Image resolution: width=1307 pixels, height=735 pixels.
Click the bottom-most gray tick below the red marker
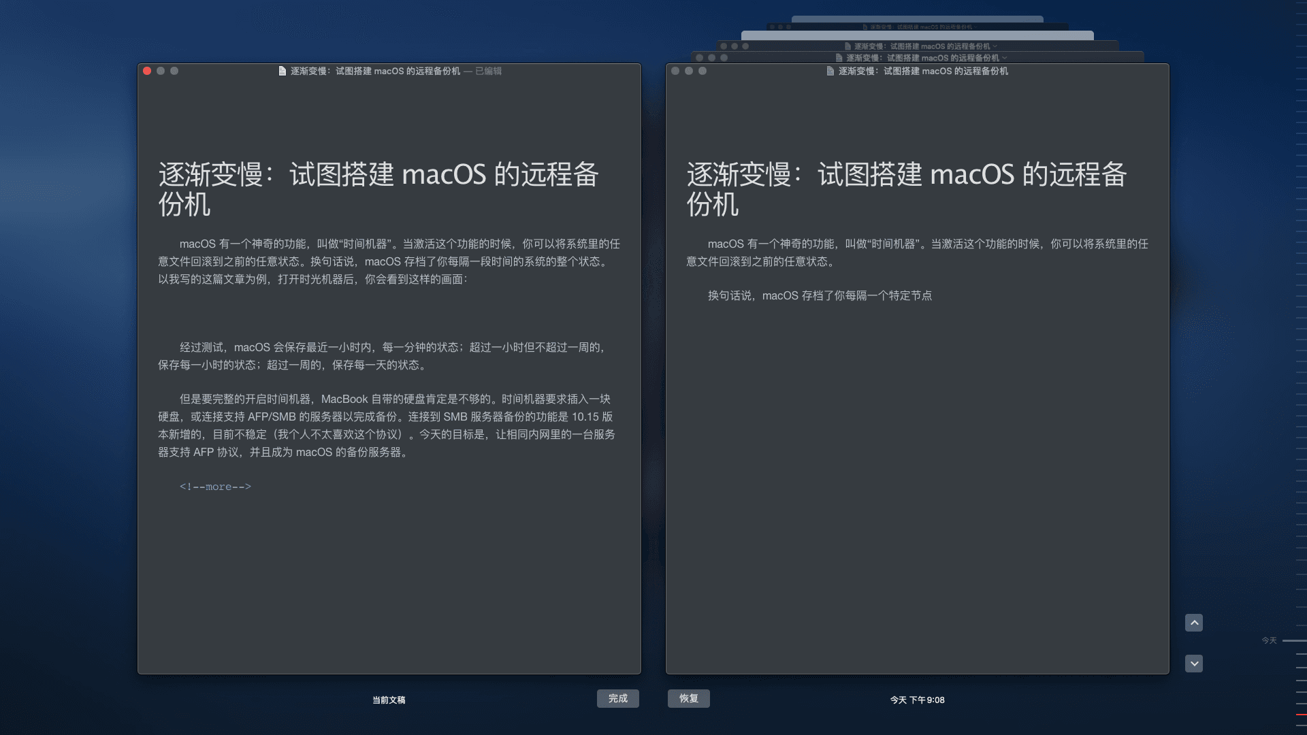click(x=1301, y=727)
